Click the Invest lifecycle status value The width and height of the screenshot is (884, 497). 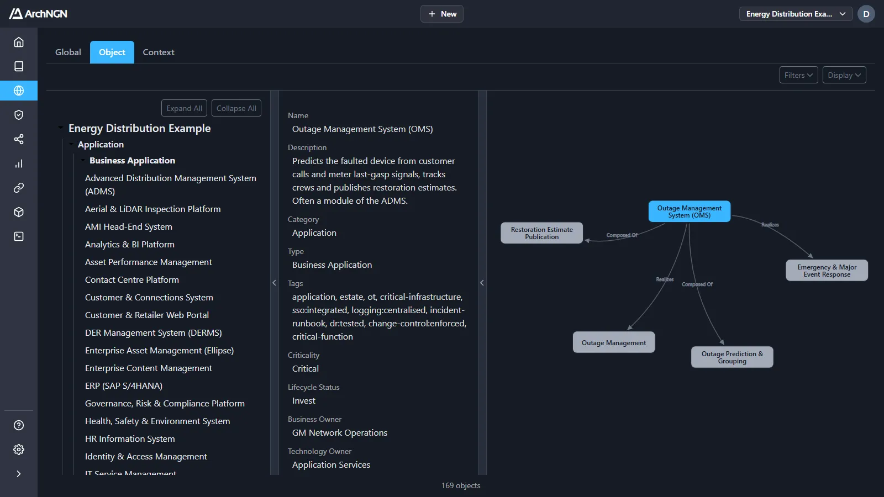304,401
